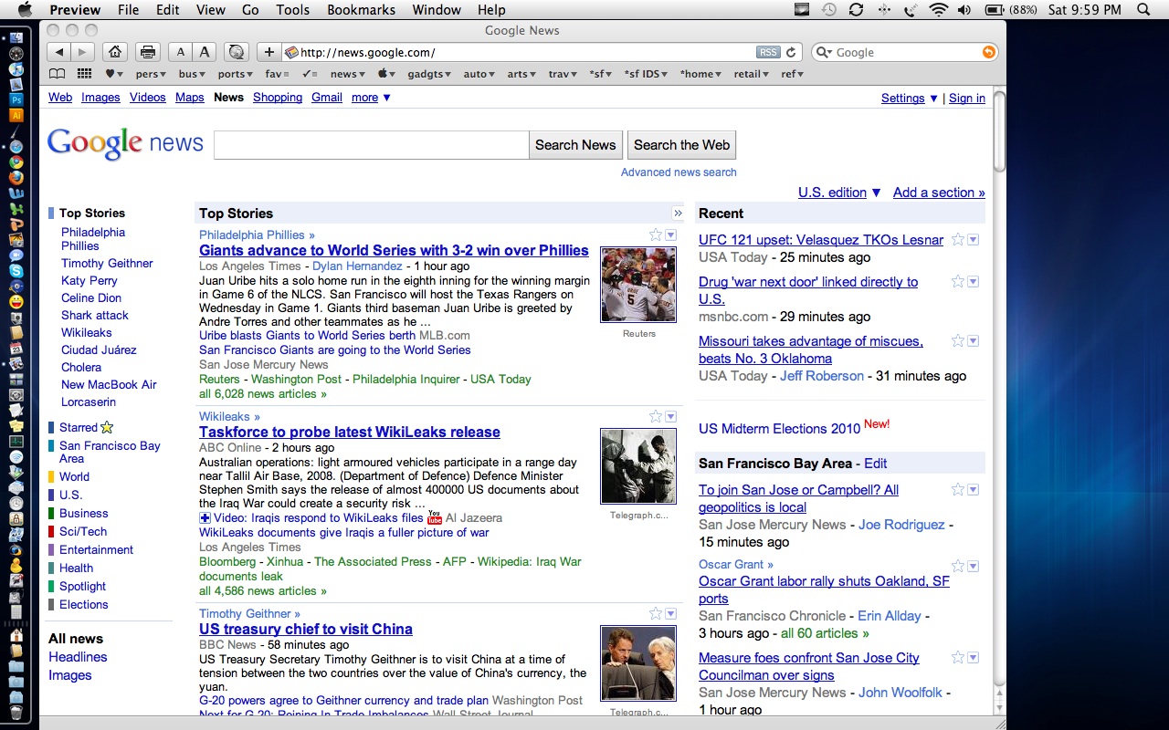Print the page with the printer icon
The width and height of the screenshot is (1169, 730).
pyautogui.click(x=148, y=52)
